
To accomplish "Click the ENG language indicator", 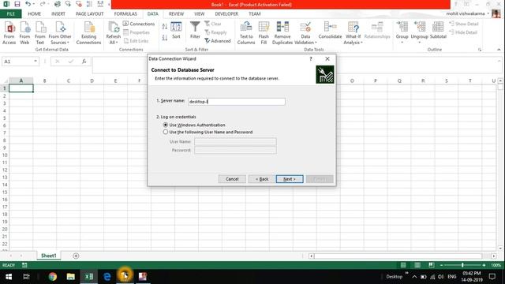I will coord(452,277).
